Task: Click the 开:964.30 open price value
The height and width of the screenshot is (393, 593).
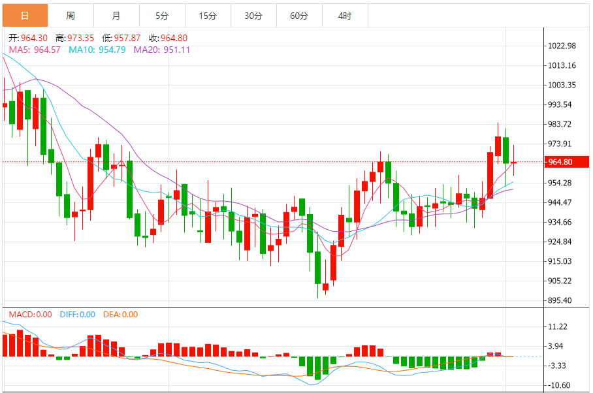Action: pyautogui.click(x=28, y=38)
